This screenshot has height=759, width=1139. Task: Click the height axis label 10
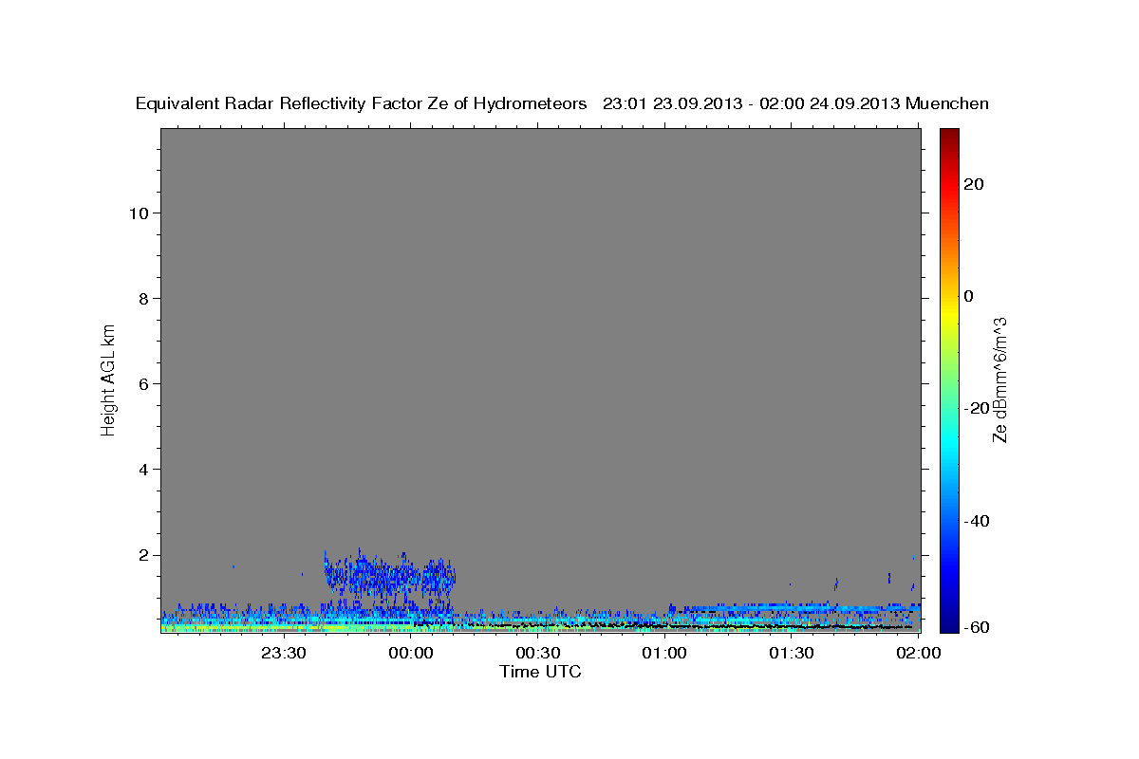(139, 213)
